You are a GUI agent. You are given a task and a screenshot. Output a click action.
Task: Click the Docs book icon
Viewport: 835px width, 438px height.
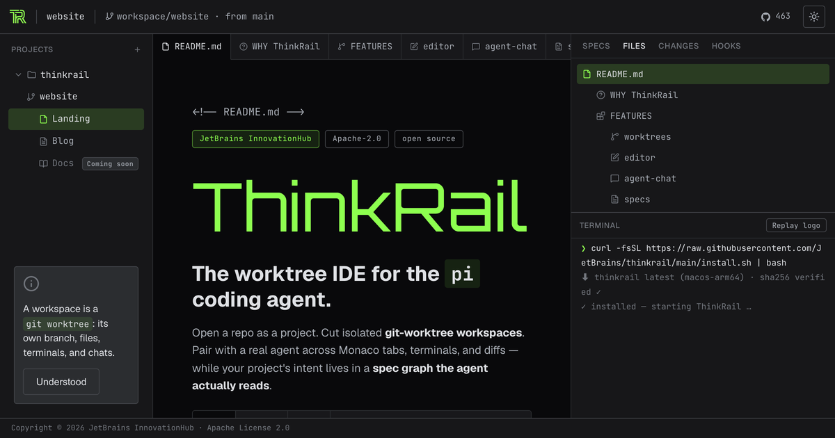(44, 163)
